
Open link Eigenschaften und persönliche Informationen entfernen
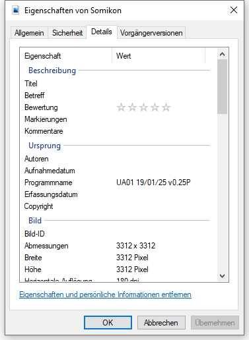105,295
